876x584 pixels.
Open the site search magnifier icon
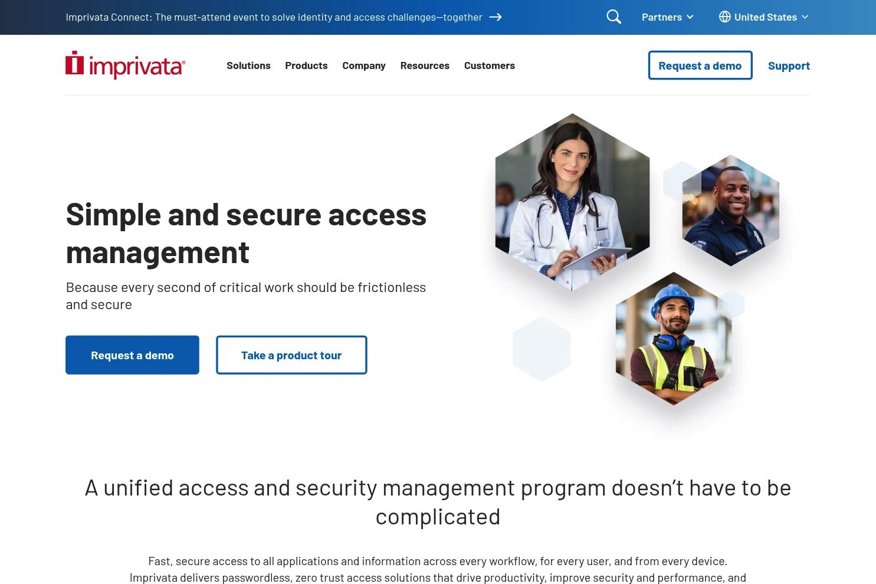[613, 17]
